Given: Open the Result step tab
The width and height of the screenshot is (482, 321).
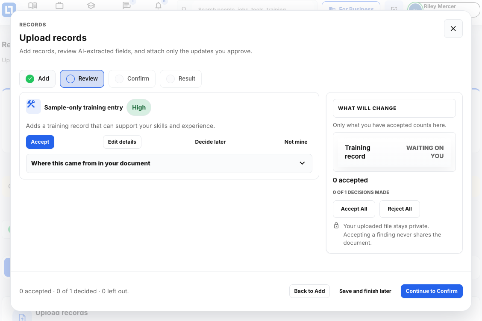Looking at the screenshot, I should pos(181,79).
